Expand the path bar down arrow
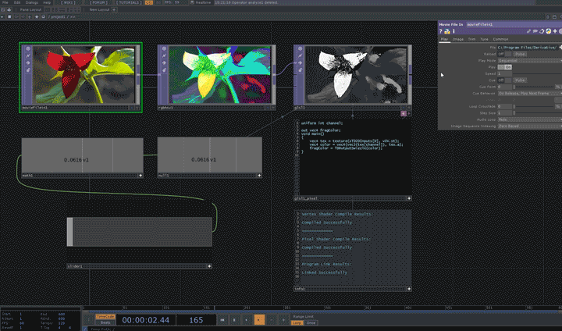Screen dimensions: 562x331 click(x=2, y=16)
